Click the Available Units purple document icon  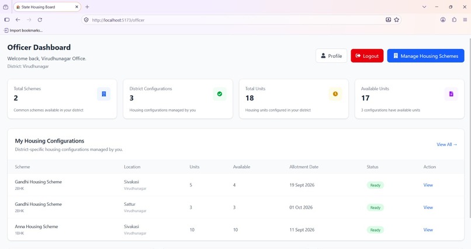(x=451, y=94)
